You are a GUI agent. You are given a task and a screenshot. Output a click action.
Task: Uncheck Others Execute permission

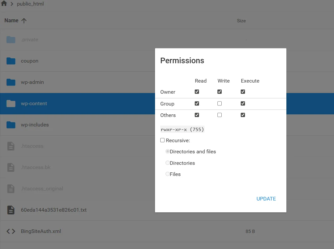(x=243, y=115)
